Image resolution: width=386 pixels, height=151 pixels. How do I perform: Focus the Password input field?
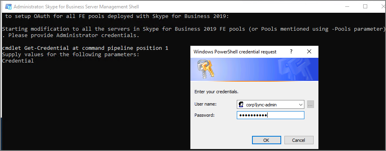click(x=270, y=115)
